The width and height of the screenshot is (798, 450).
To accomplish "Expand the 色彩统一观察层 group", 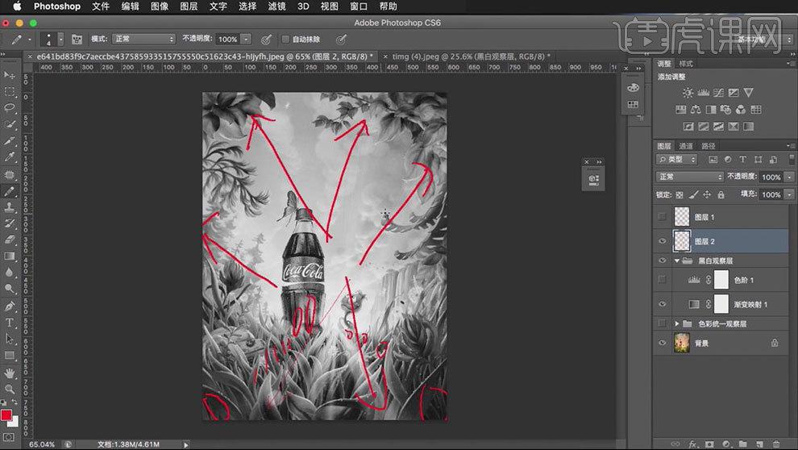I will pyautogui.click(x=677, y=323).
